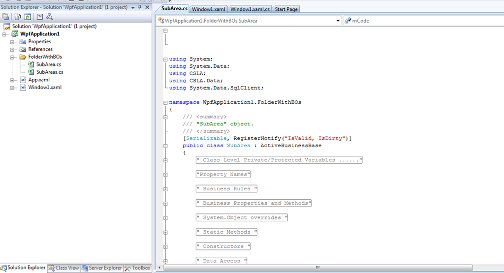
Task: Expand Business Properties and Methods region toggle
Action: (165, 204)
